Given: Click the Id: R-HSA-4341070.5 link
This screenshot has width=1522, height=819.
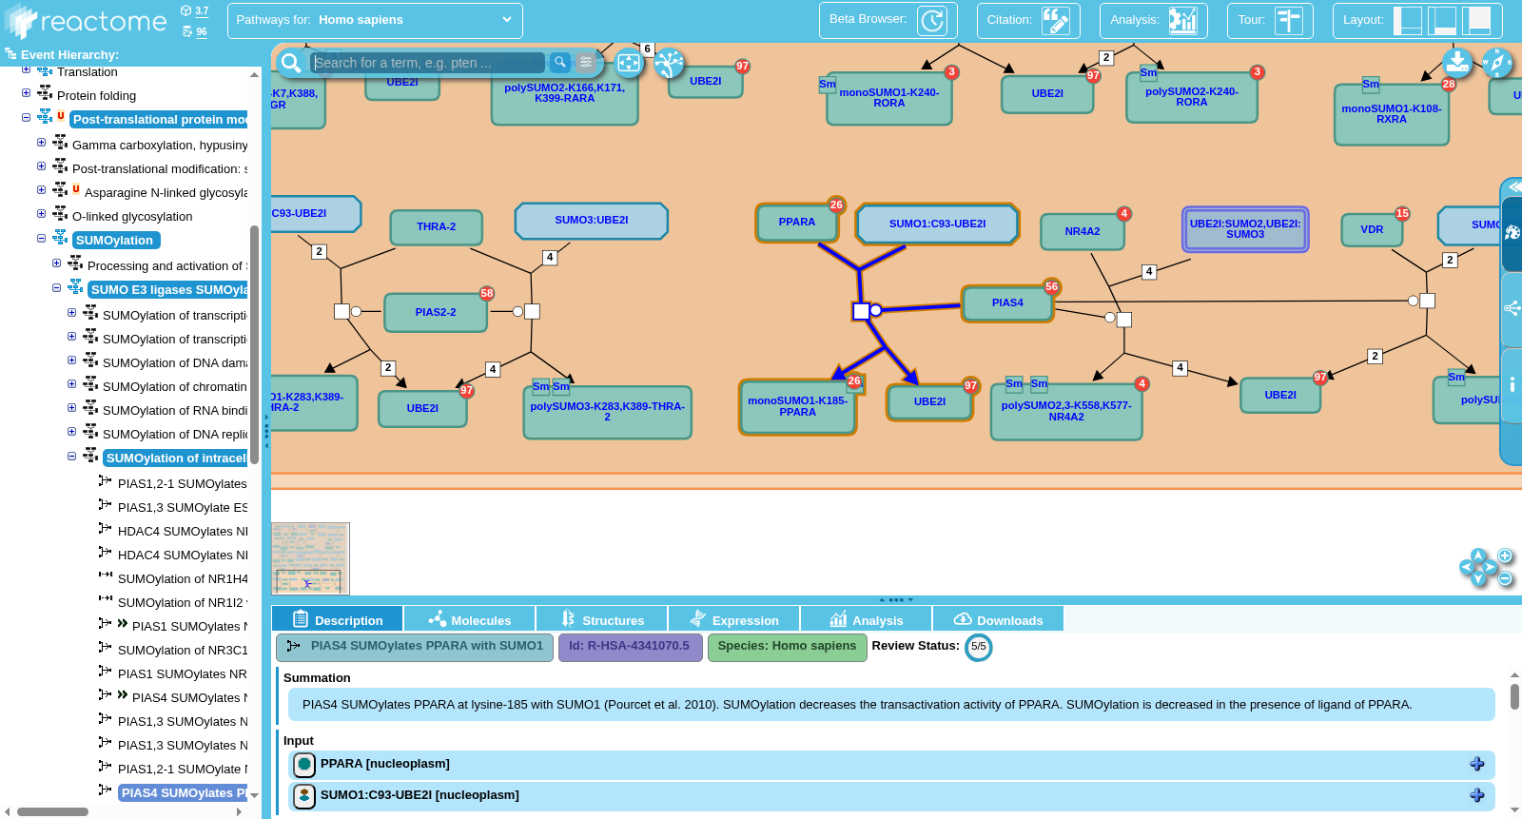Looking at the screenshot, I should pyautogui.click(x=630, y=647).
